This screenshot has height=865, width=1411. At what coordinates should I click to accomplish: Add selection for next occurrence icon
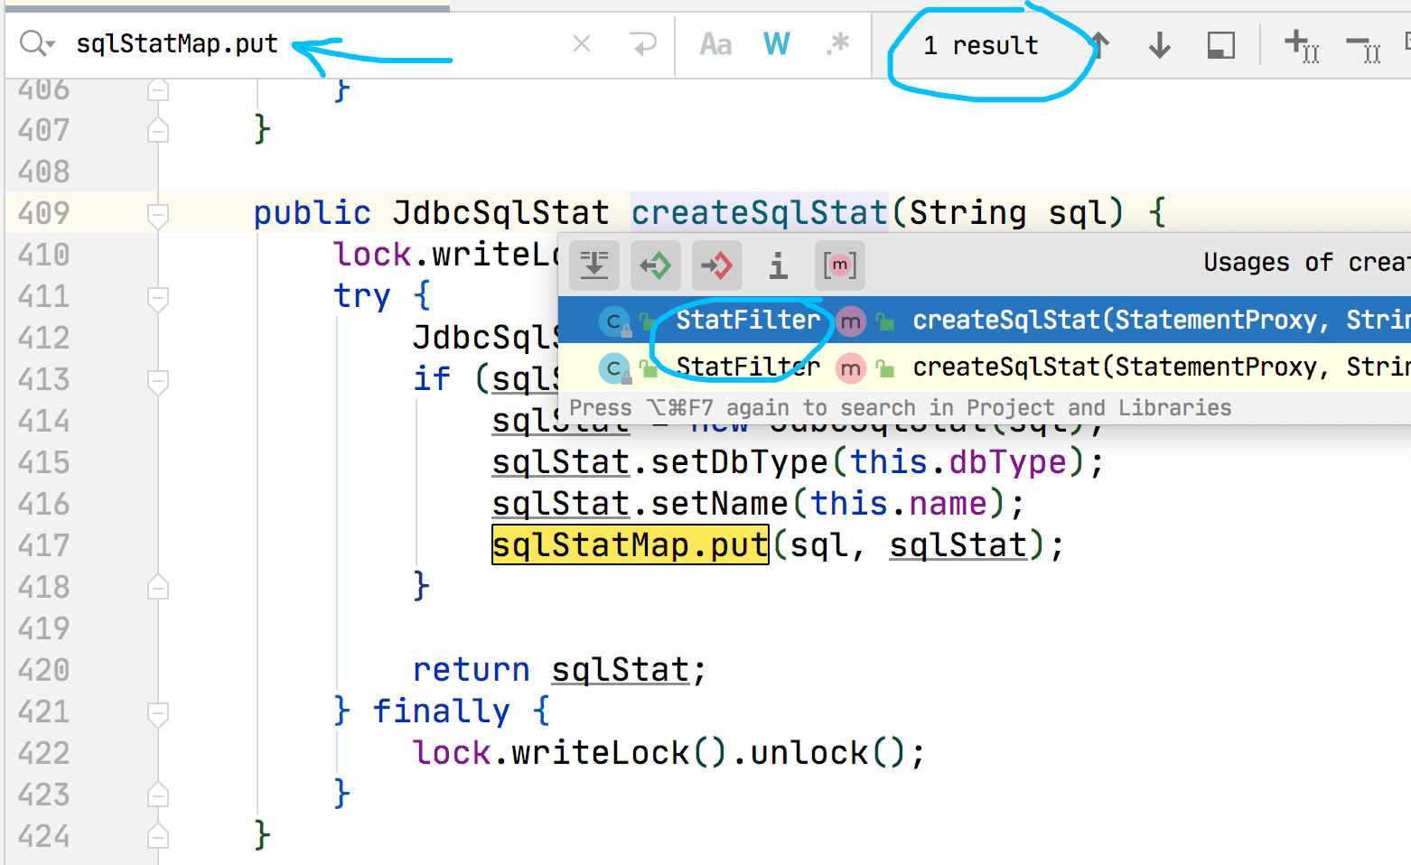point(1302,45)
